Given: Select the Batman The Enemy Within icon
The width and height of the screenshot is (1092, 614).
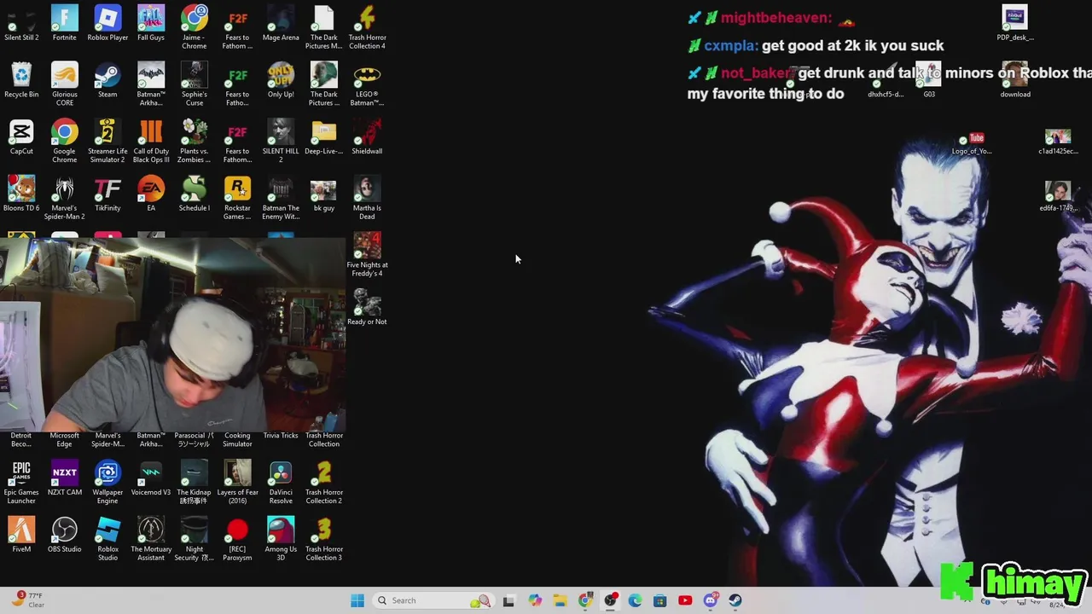Looking at the screenshot, I should 281,199.
